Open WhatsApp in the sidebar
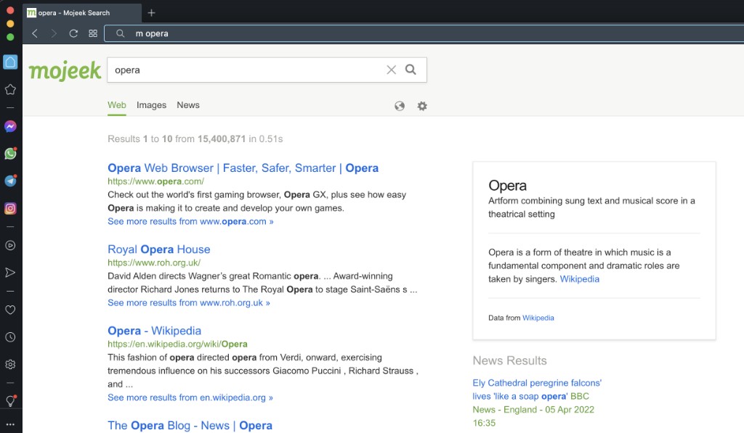744x433 pixels. pyautogui.click(x=10, y=154)
